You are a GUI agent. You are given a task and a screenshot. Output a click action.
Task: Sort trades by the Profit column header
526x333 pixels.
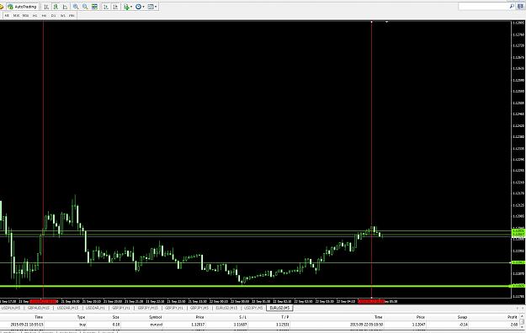tap(513, 317)
